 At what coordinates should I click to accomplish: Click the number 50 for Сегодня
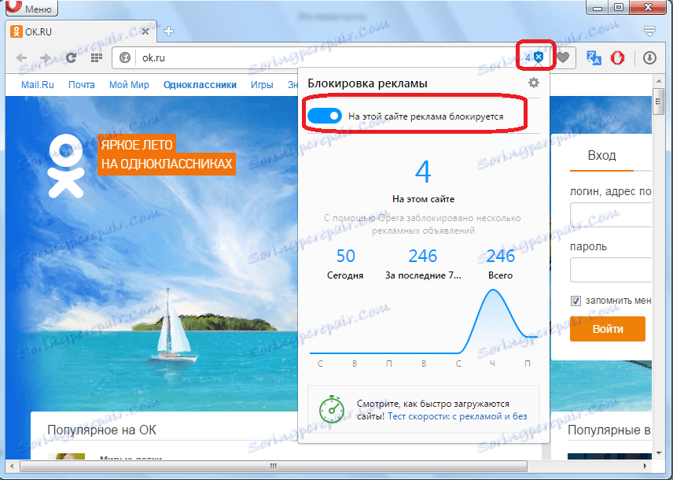[345, 256]
